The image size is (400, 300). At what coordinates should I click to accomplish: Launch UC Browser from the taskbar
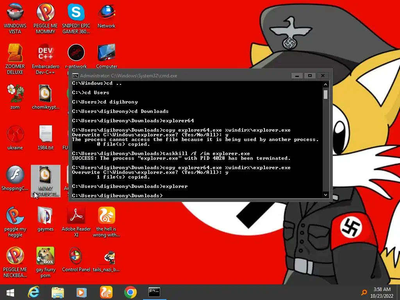106,292
